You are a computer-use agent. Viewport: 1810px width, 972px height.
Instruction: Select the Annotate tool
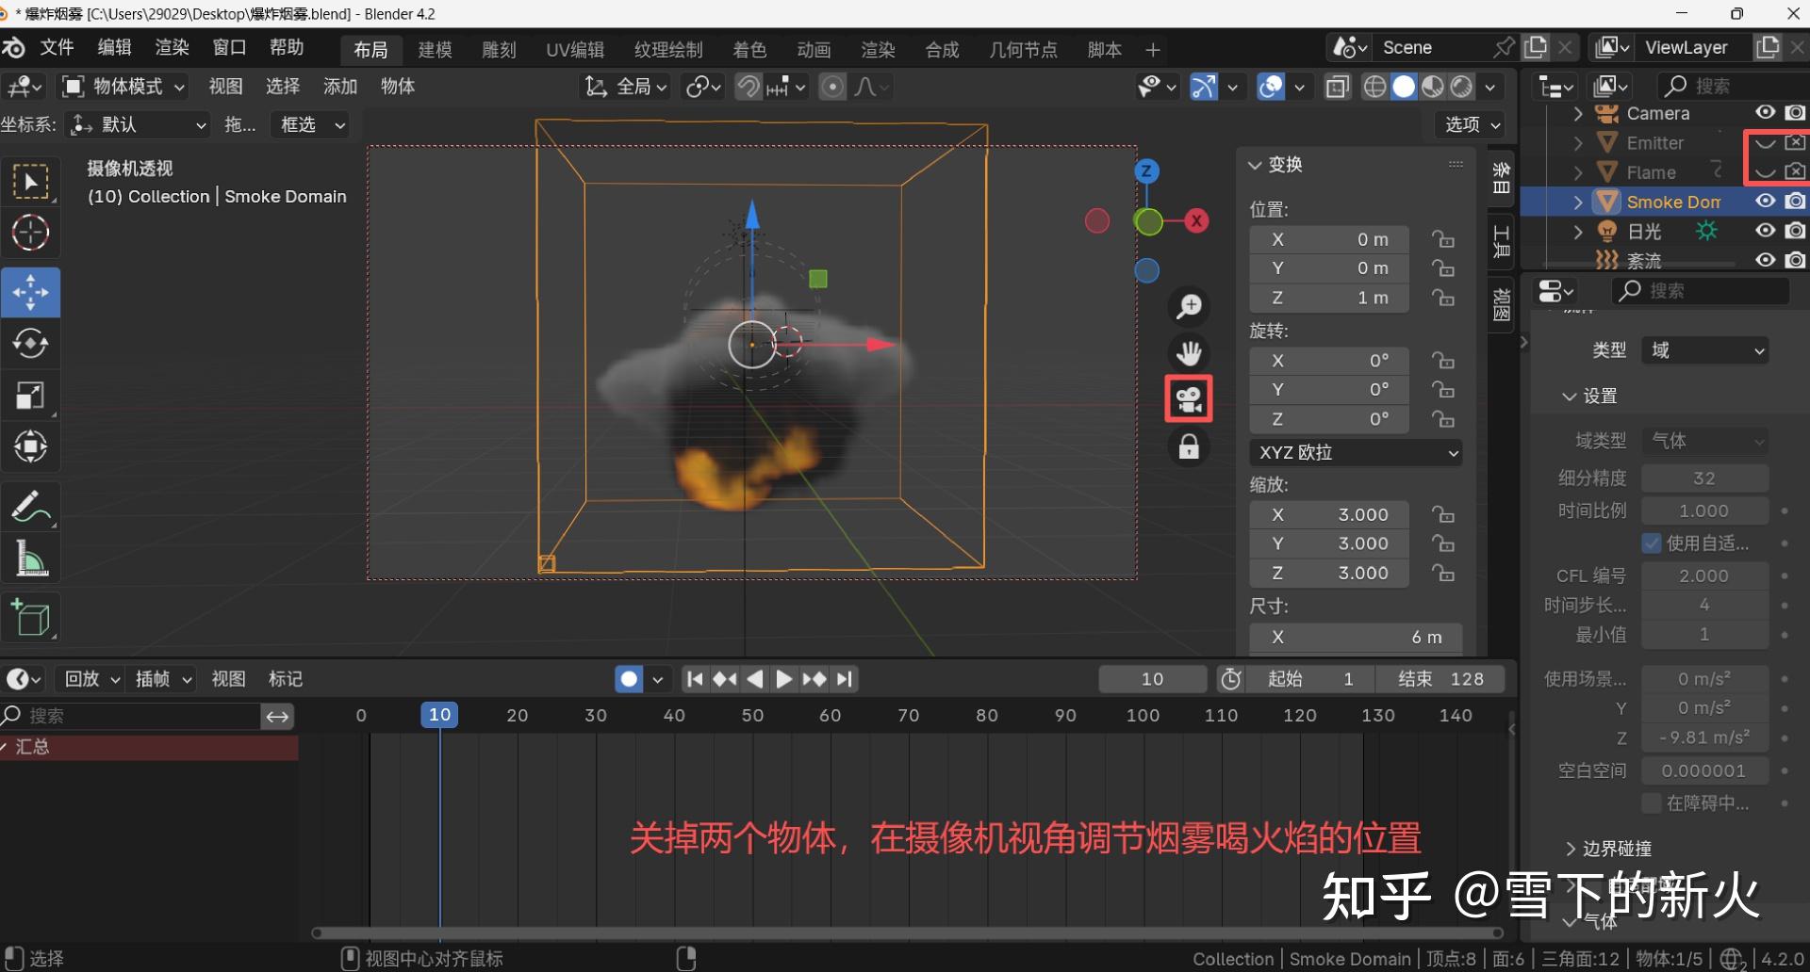point(31,506)
